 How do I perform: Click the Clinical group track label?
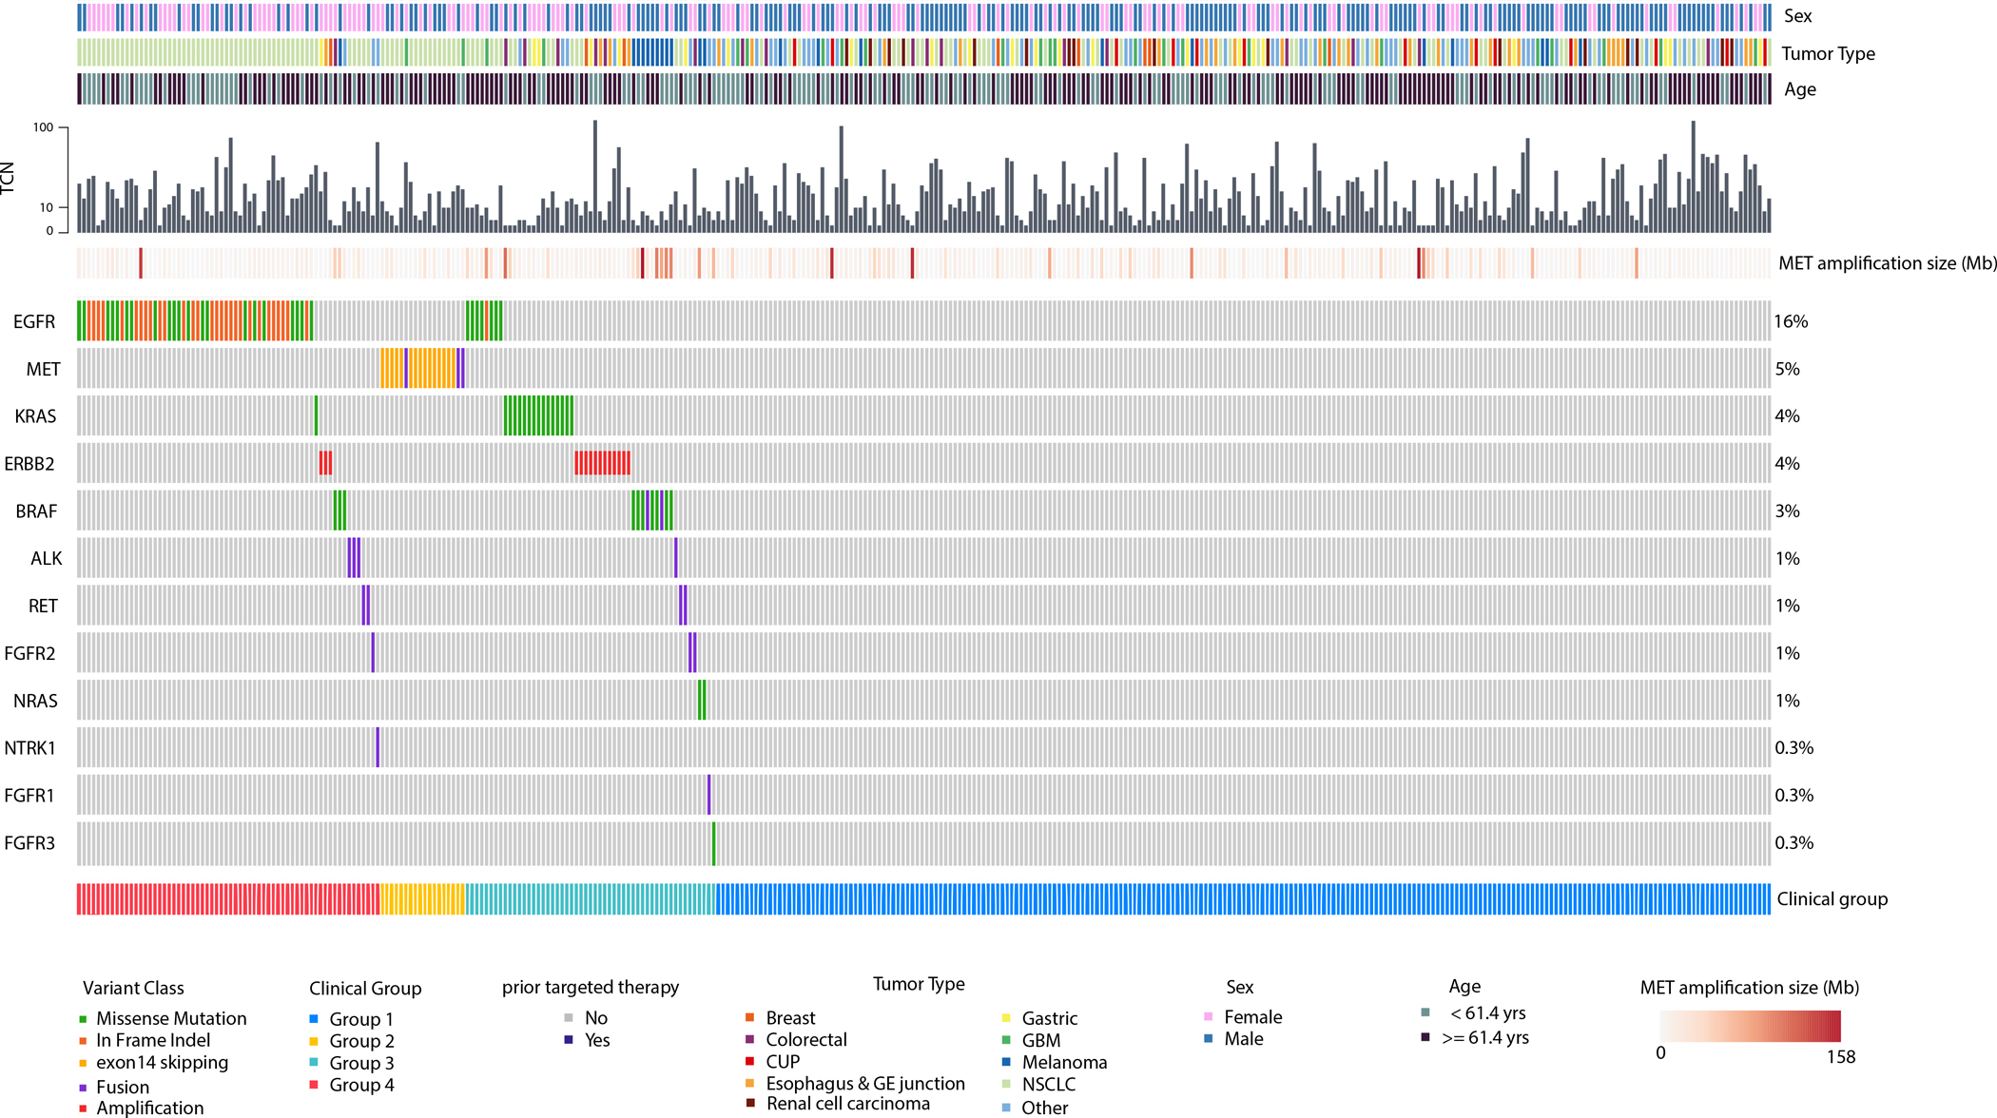(1832, 899)
